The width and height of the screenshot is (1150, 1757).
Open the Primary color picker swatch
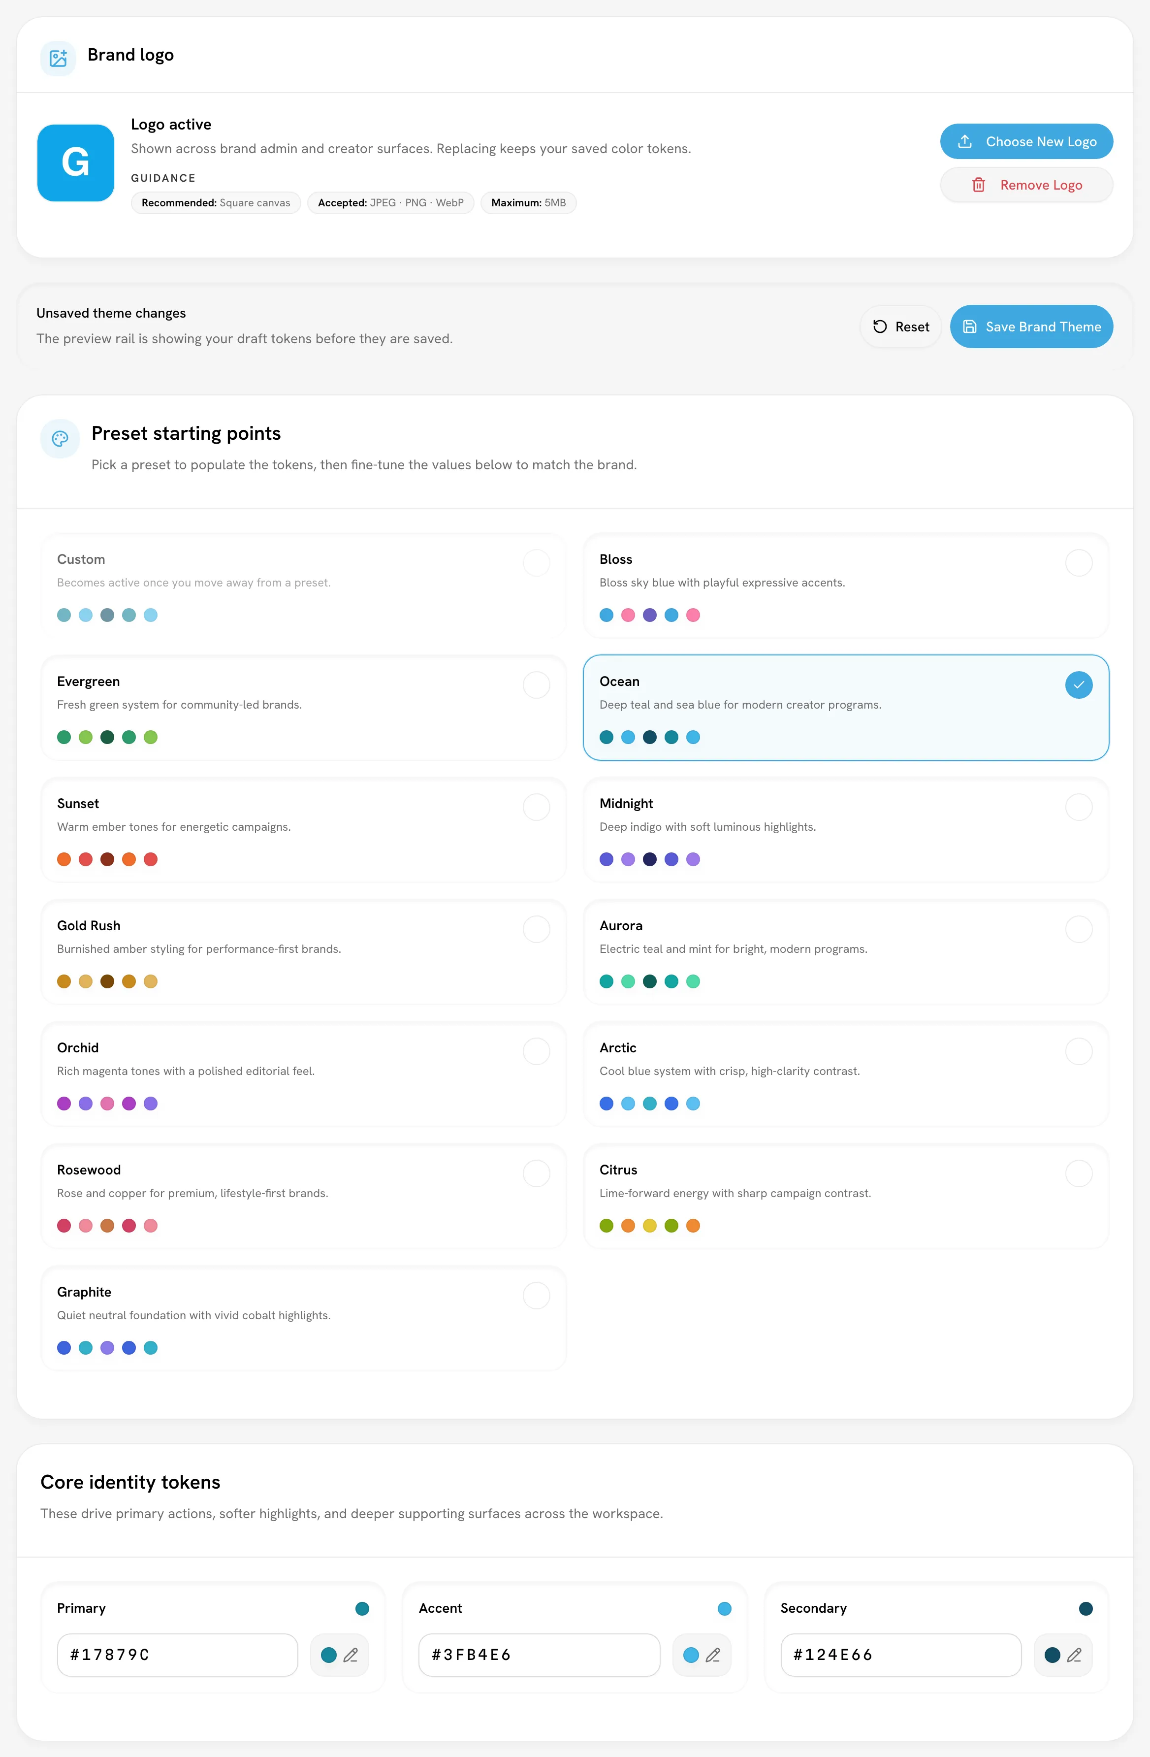point(329,1655)
